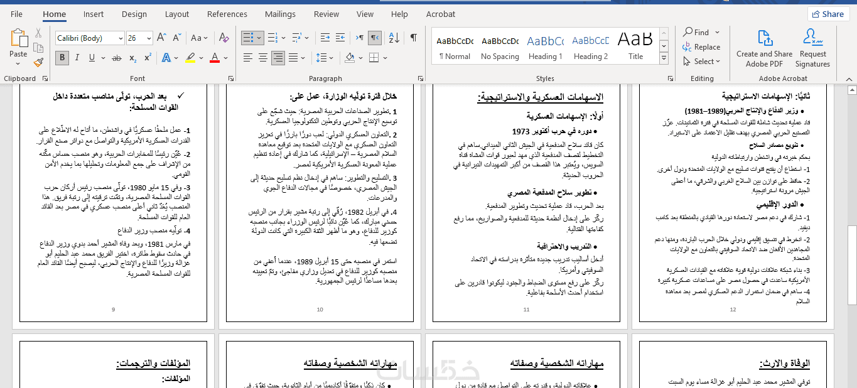857x388 pixels.
Task: Click the Copy icon in Clipboard
Action: click(x=38, y=48)
